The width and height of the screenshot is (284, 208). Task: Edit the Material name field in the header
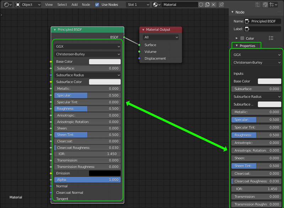pyautogui.click(x=180, y=5)
